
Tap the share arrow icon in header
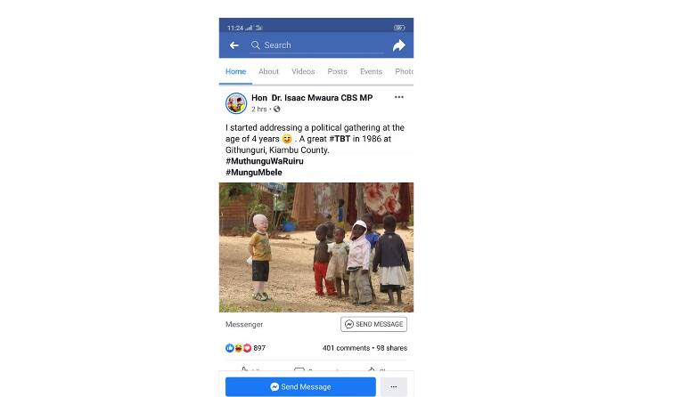tap(399, 45)
